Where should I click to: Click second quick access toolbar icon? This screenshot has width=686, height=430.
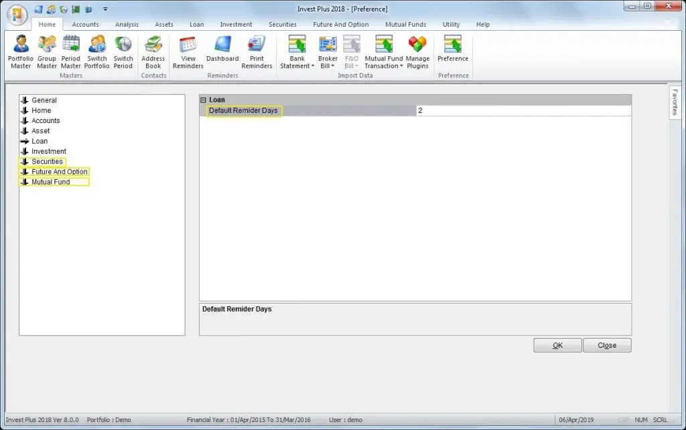pos(51,9)
